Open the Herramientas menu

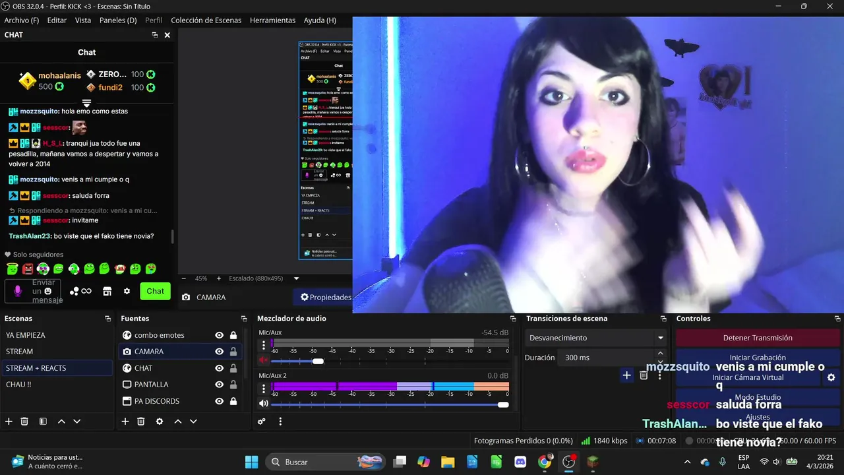[272, 20]
